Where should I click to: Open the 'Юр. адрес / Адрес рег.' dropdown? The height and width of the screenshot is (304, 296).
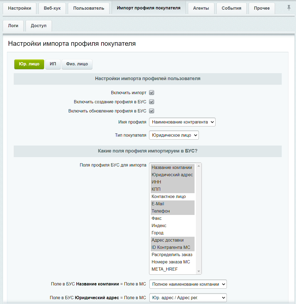point(188,298)
